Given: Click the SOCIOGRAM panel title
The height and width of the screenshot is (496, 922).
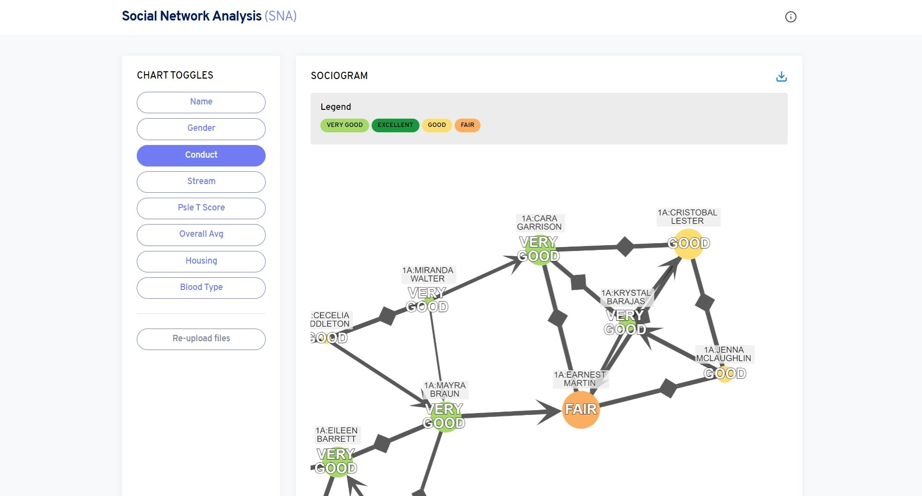Looking at the screenshot, I should (x=339, y=76).
